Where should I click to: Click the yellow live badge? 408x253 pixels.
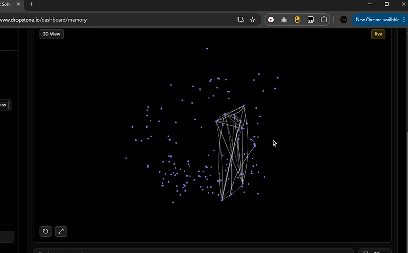tap(378, 34)
